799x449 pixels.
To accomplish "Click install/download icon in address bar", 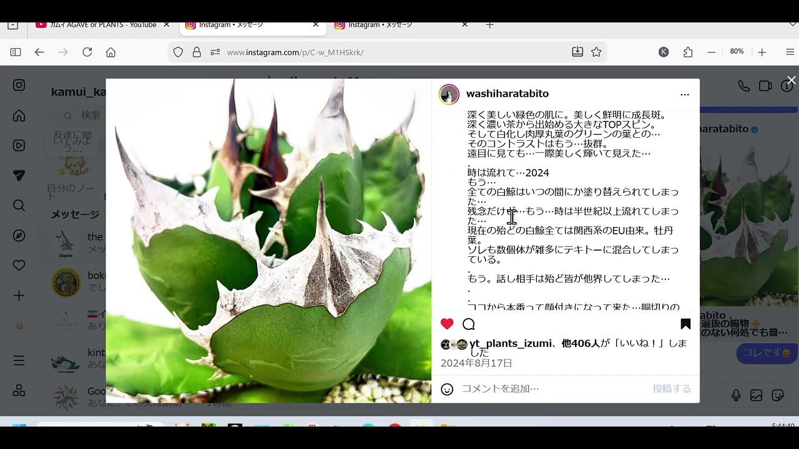I will click(577, 52).
